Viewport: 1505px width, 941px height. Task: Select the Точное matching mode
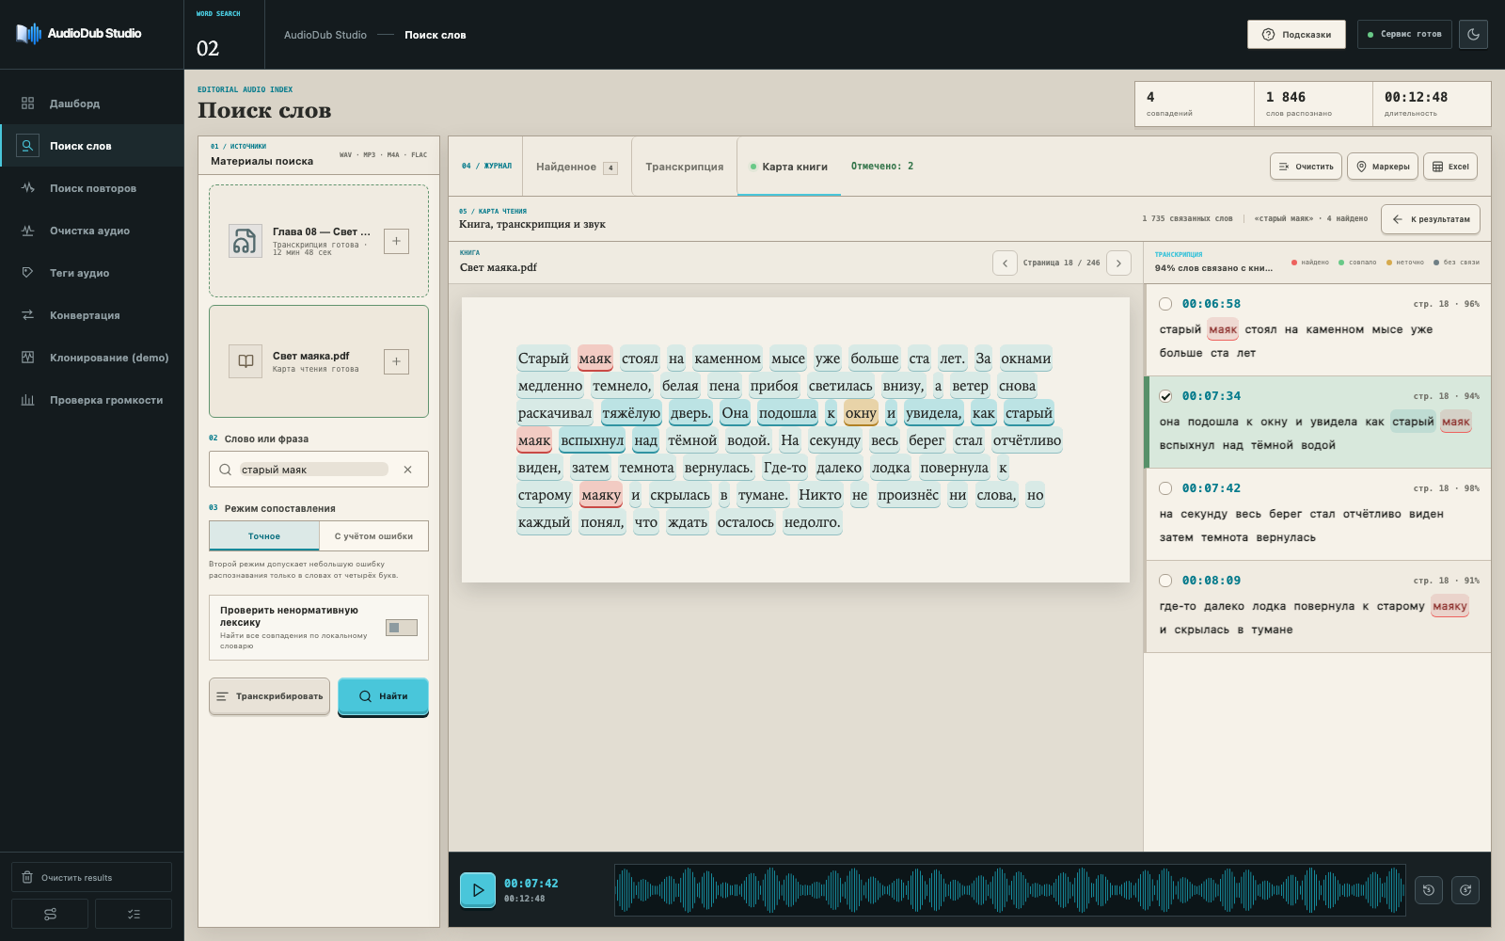tap(264, 536)
